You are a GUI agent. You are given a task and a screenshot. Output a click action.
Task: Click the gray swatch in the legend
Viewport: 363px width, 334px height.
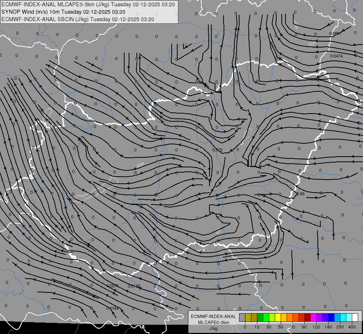pos(242,317)
